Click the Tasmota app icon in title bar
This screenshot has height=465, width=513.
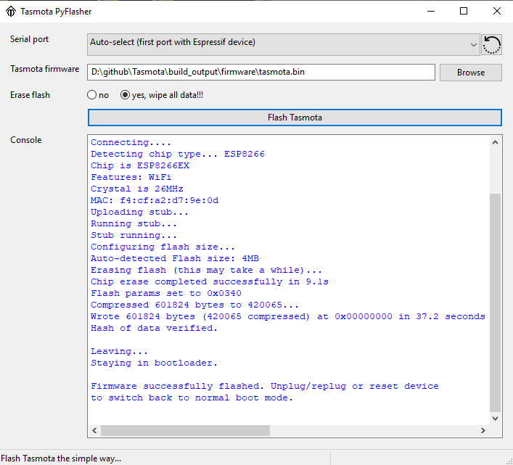11,12
